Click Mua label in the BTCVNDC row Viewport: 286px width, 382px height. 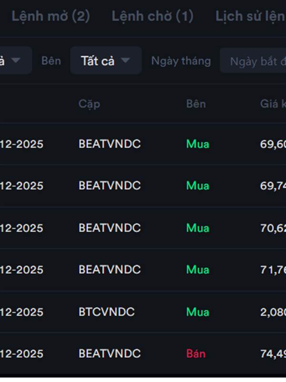(x=197, y=312)
